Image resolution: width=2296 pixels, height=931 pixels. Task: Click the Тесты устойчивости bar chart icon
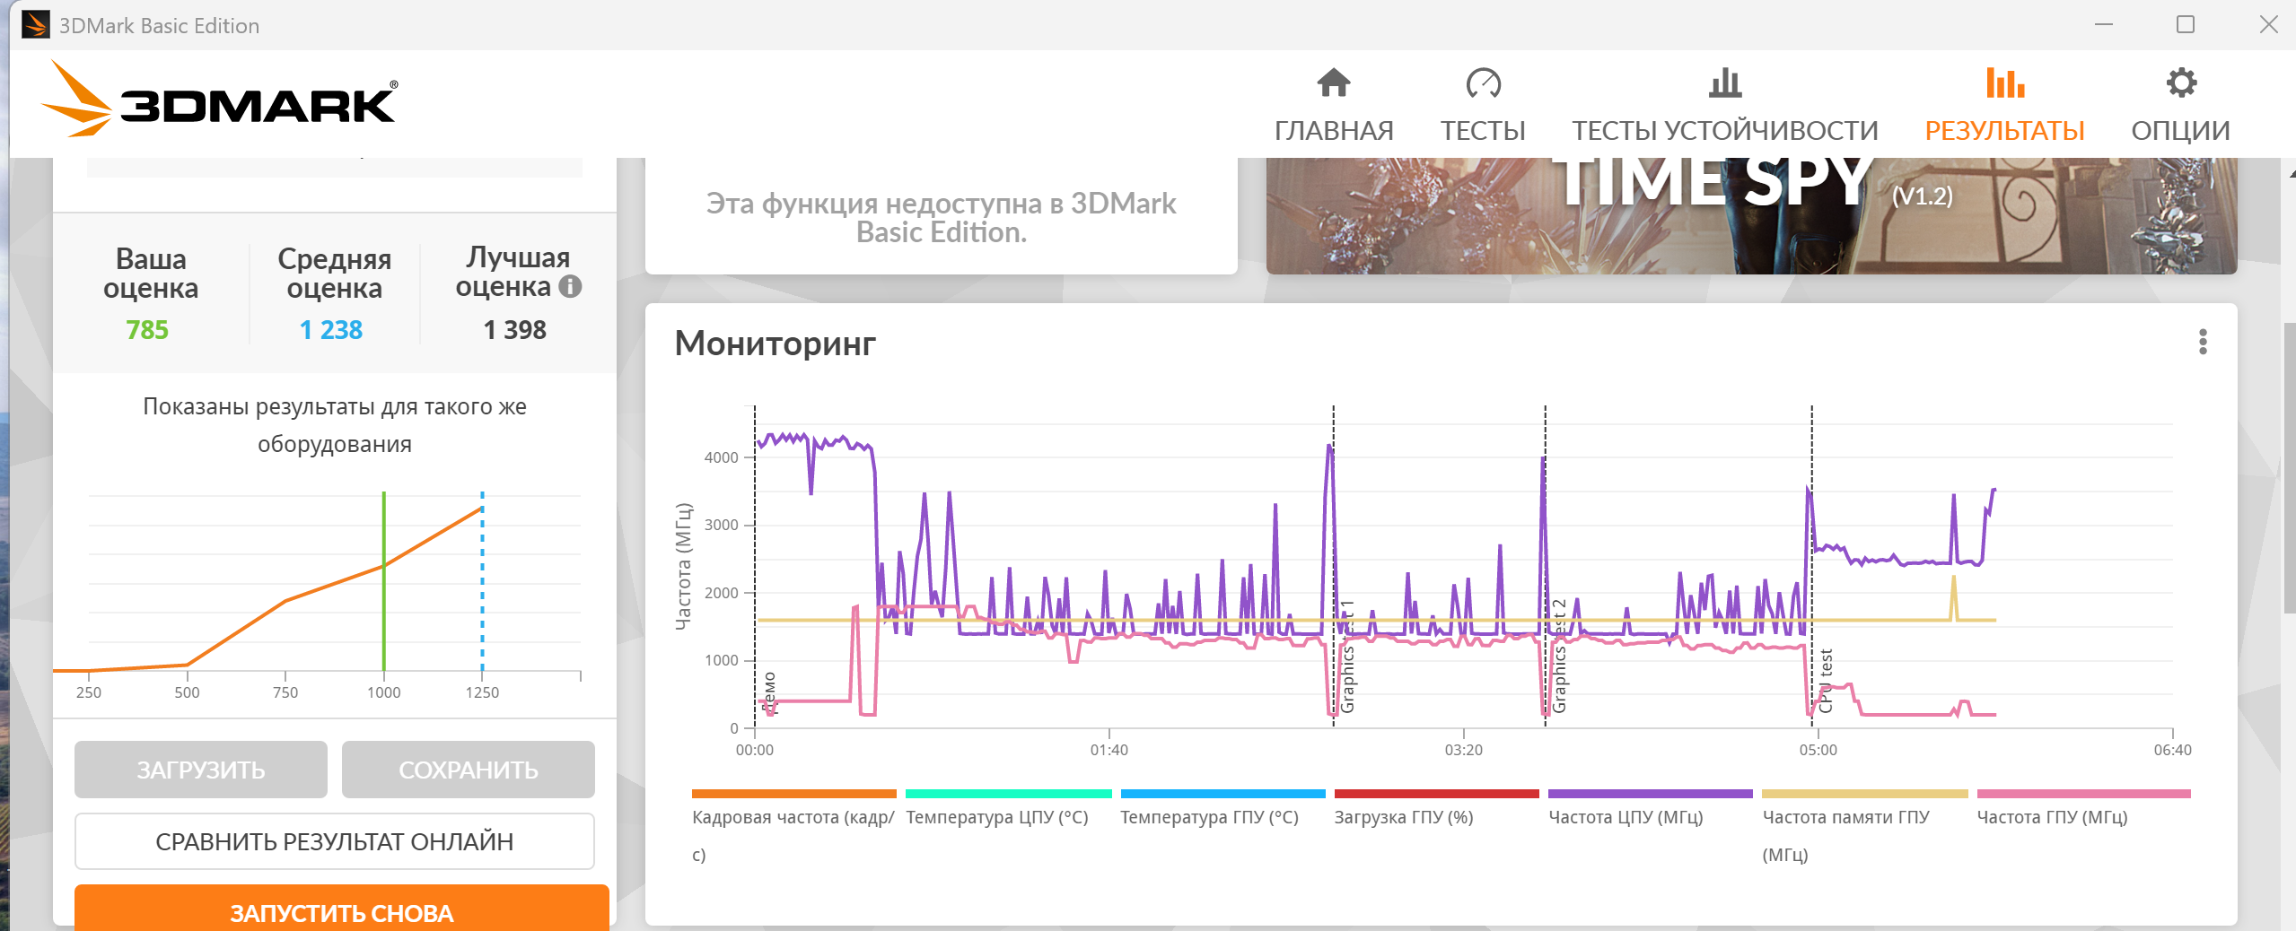(1724, 83)
